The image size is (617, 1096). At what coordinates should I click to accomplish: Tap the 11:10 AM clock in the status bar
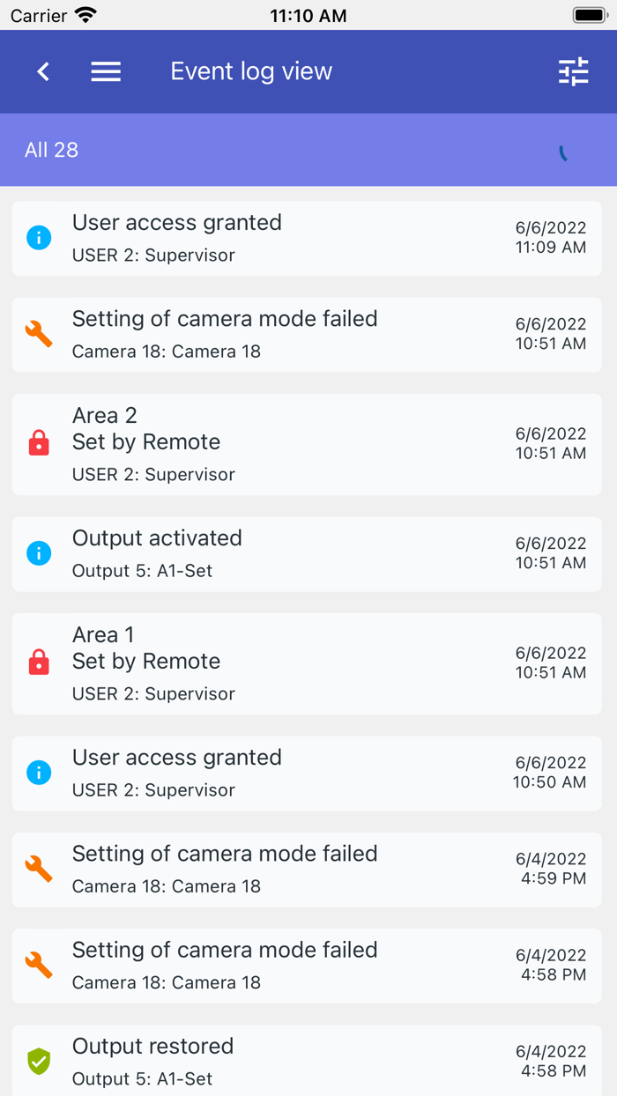308,14
